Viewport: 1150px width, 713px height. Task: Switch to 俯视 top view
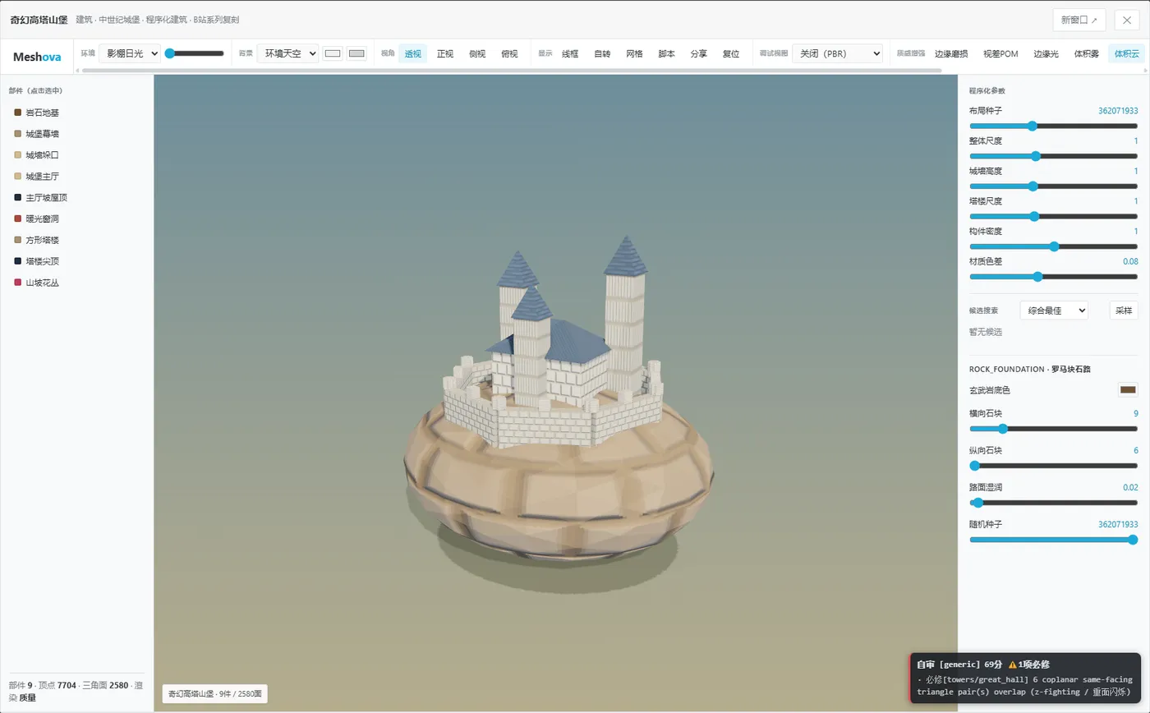coord(509,53)
